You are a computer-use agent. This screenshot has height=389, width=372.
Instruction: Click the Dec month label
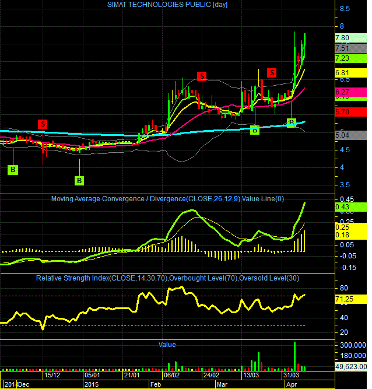(24, 384)
